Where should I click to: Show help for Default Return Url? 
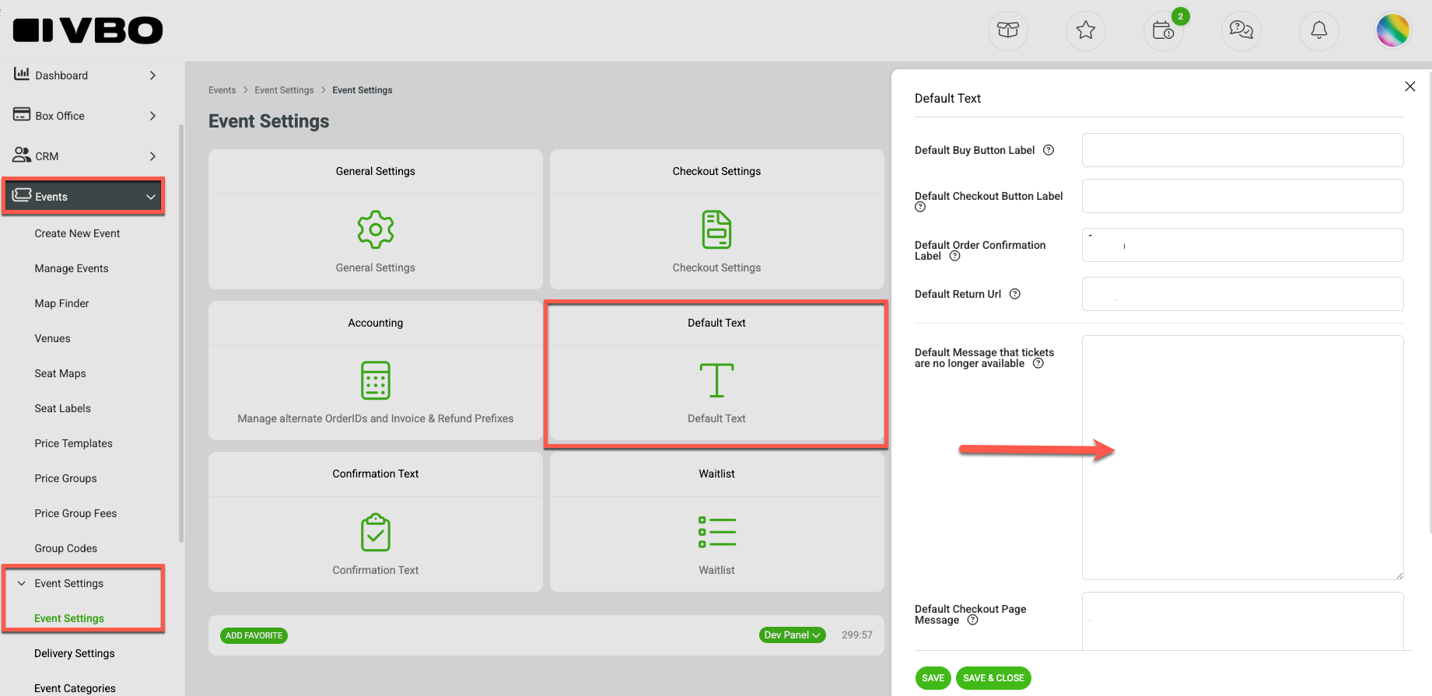click(x=1014, y=294)
